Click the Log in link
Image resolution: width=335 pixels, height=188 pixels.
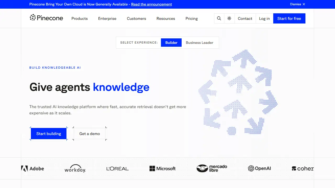pyautogui.click(x=264, y=19)
